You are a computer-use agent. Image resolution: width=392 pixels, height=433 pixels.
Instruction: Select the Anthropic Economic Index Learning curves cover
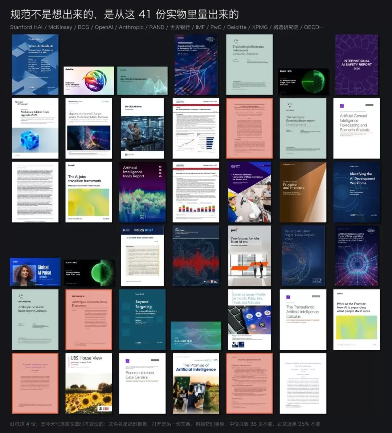(303, 128)
